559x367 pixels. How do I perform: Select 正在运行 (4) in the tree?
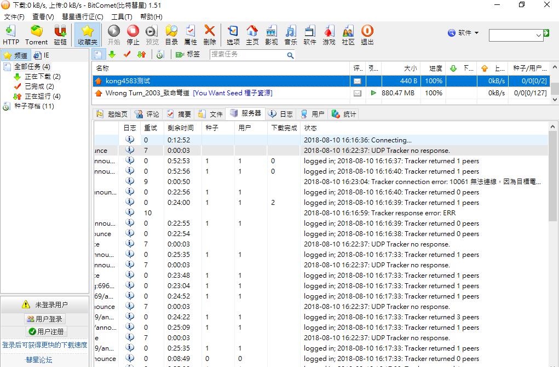coord(42,96)
